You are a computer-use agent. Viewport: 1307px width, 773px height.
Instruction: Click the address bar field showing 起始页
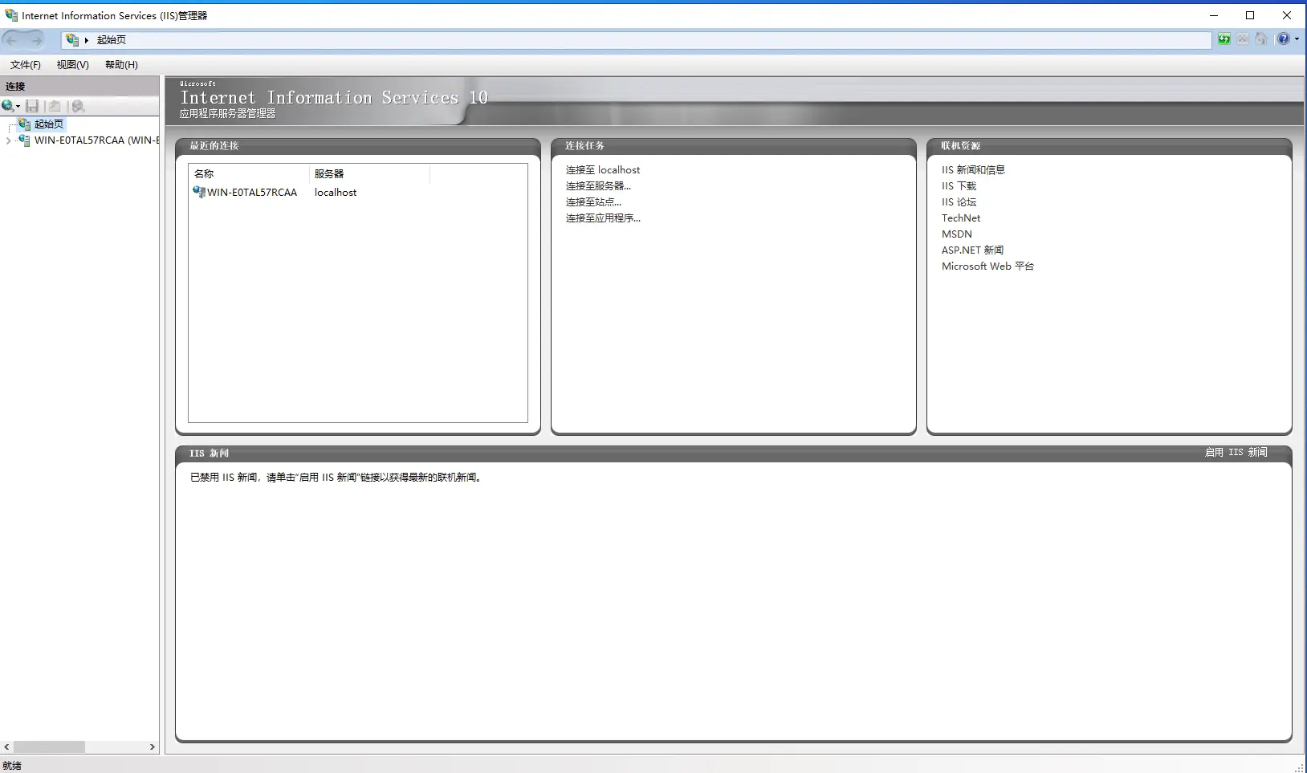click(636, 39)
